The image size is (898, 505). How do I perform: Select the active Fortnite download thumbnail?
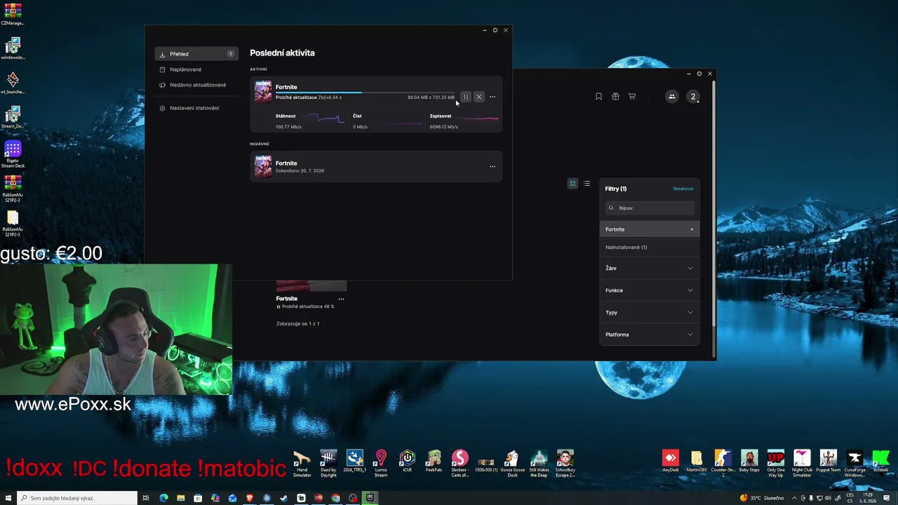tap(263, 92)
